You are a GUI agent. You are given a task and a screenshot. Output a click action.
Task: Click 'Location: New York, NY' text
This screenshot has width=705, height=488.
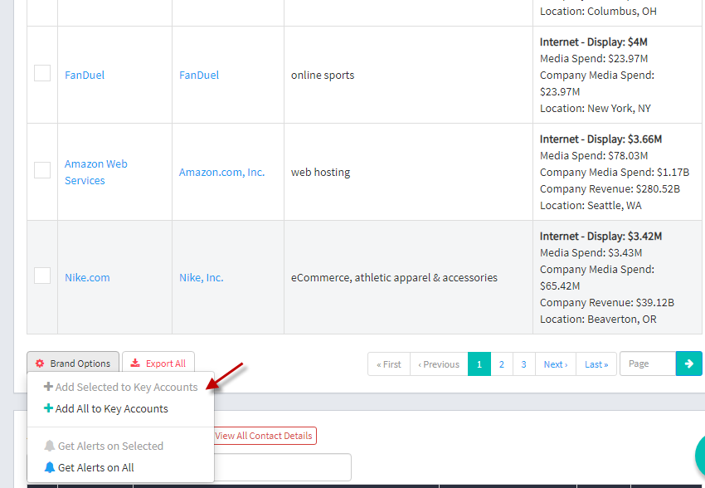[596, 109]
